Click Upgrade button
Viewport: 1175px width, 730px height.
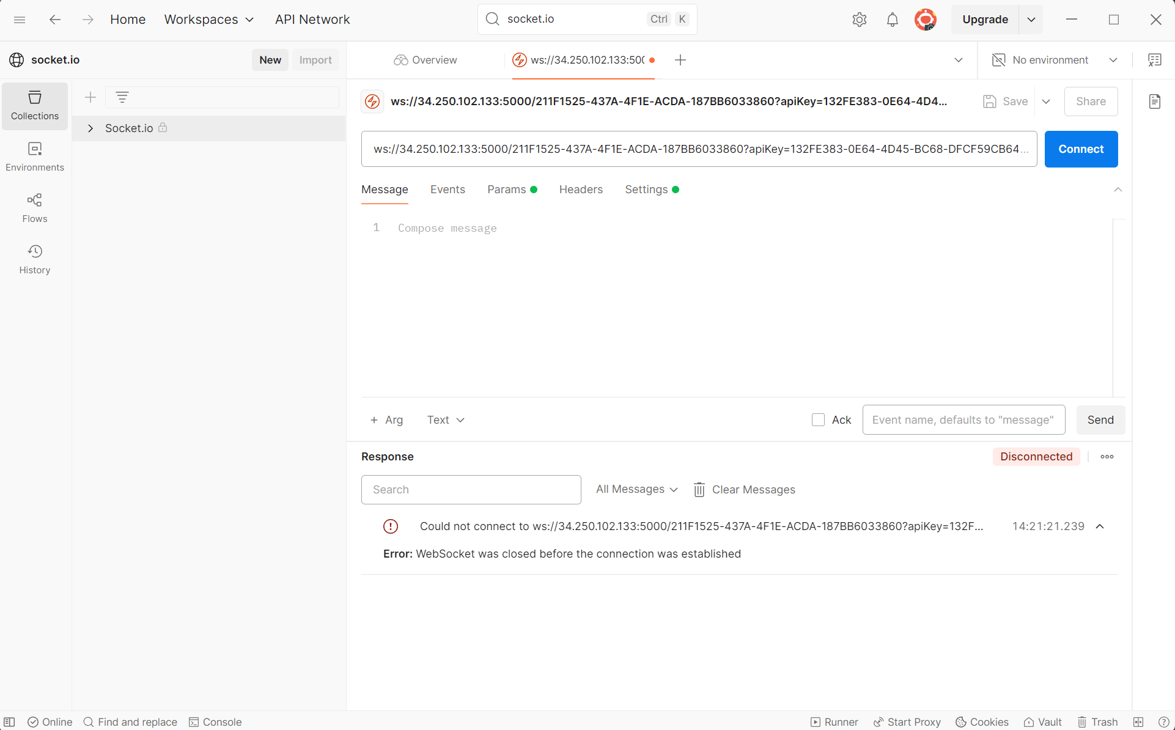click(x=985, y=20)
